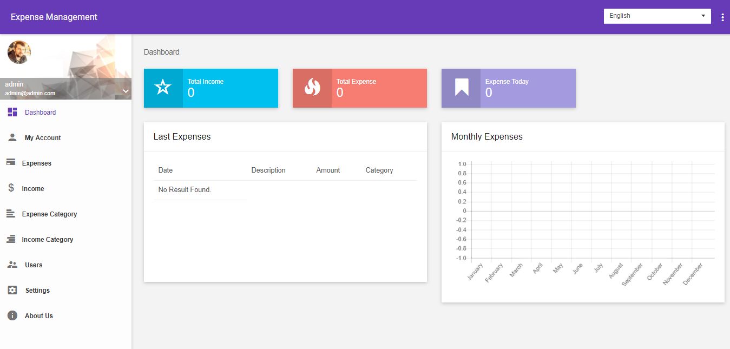Click admin@admin.com email text
This screenshot has height=349, width=730.
30,93
